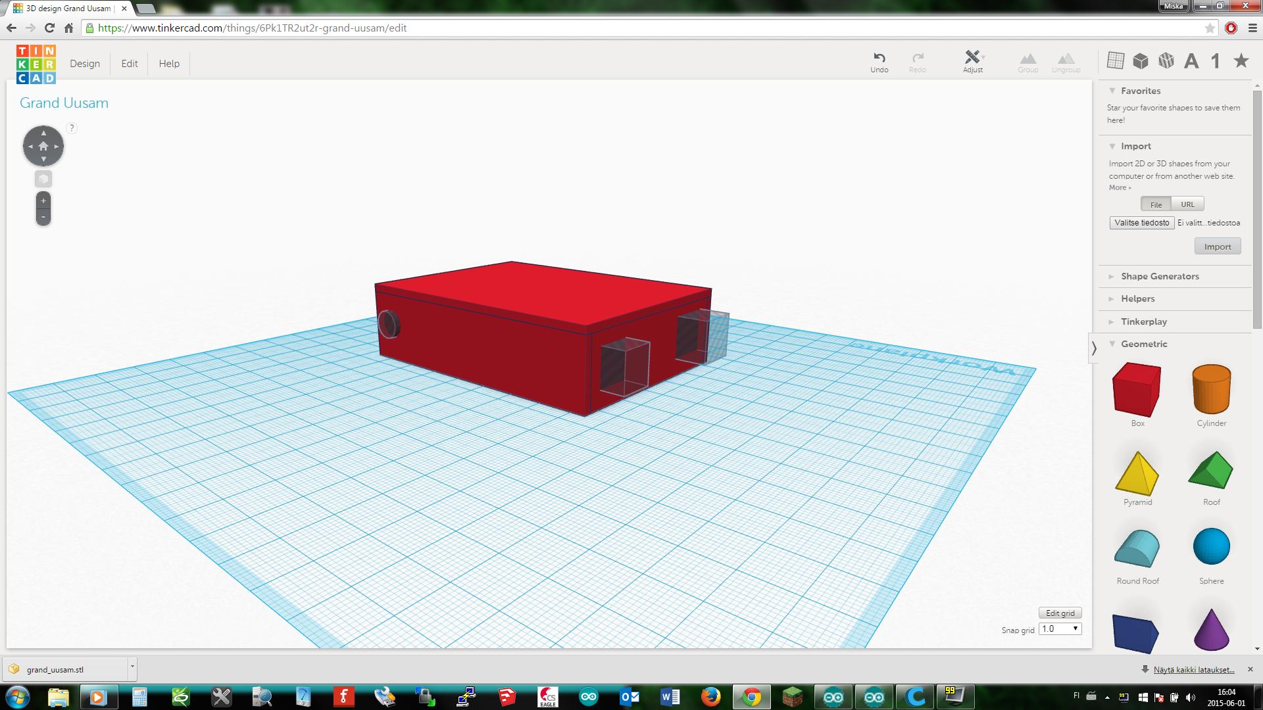
Task: Click the zoom out minus button
Action: [x=43, y=217]
